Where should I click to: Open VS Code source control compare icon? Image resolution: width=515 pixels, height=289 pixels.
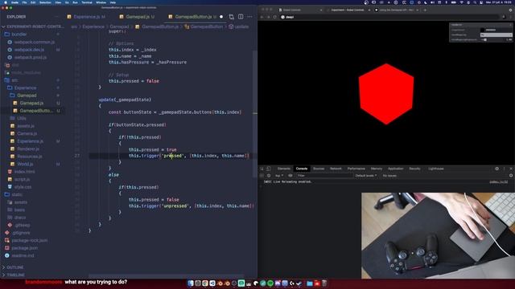click(x=232, y=17)
